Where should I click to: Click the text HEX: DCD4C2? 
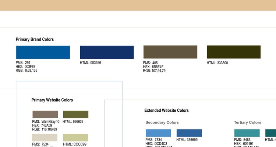tap(156, 143)
